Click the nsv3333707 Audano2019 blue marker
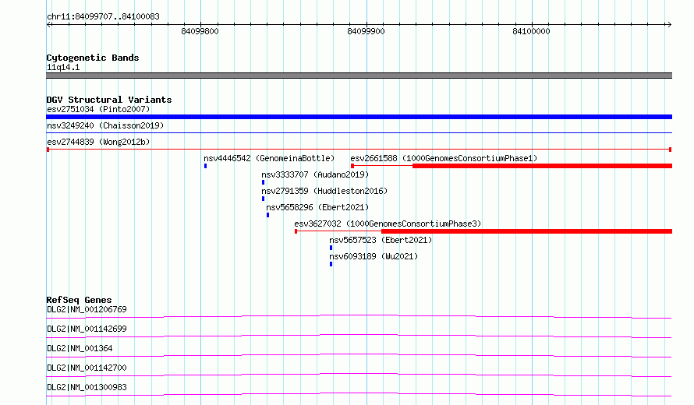 [264, 182]
